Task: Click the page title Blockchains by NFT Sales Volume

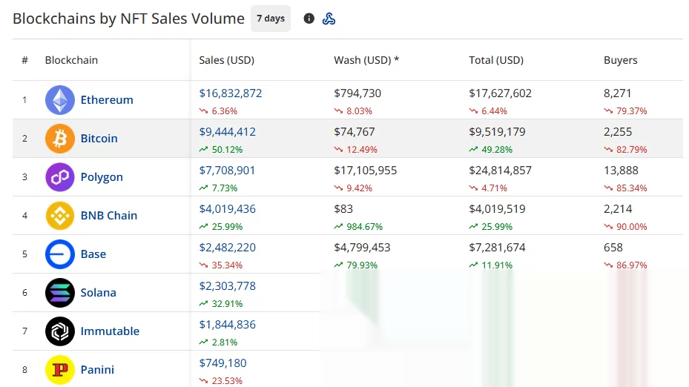Action: pyautogui.click(x=128, y=19)
